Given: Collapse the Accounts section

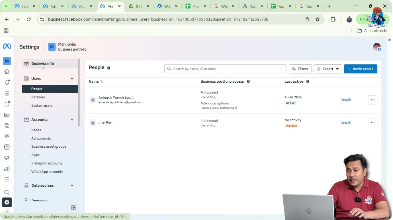Looking at the screenshot, I should click(72, 120).
